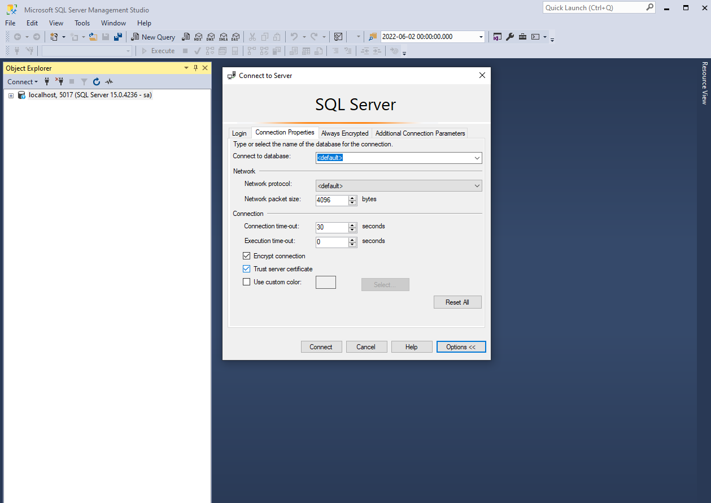Open the Edit menu
Screen dimensions: 711x503
[32, 23]
